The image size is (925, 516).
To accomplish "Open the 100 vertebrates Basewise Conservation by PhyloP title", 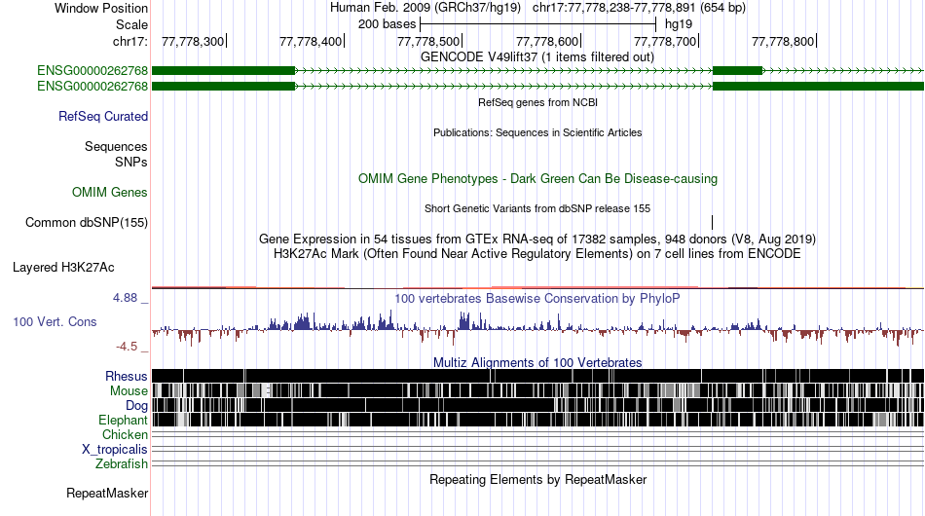I will [x=537, y=298].
